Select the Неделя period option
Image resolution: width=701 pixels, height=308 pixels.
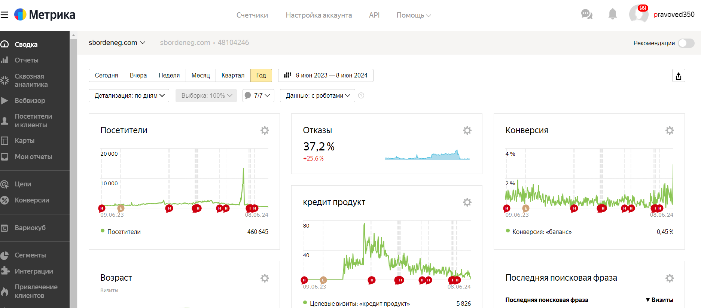[x=169, y=75]
